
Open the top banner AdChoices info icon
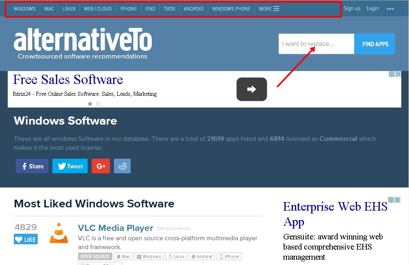click(392, 74)
